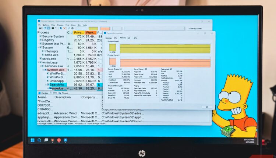Select the Secure System process row
Image resolution: width=276 pixels, height=158 pixels.
click(x=70, y=36)
